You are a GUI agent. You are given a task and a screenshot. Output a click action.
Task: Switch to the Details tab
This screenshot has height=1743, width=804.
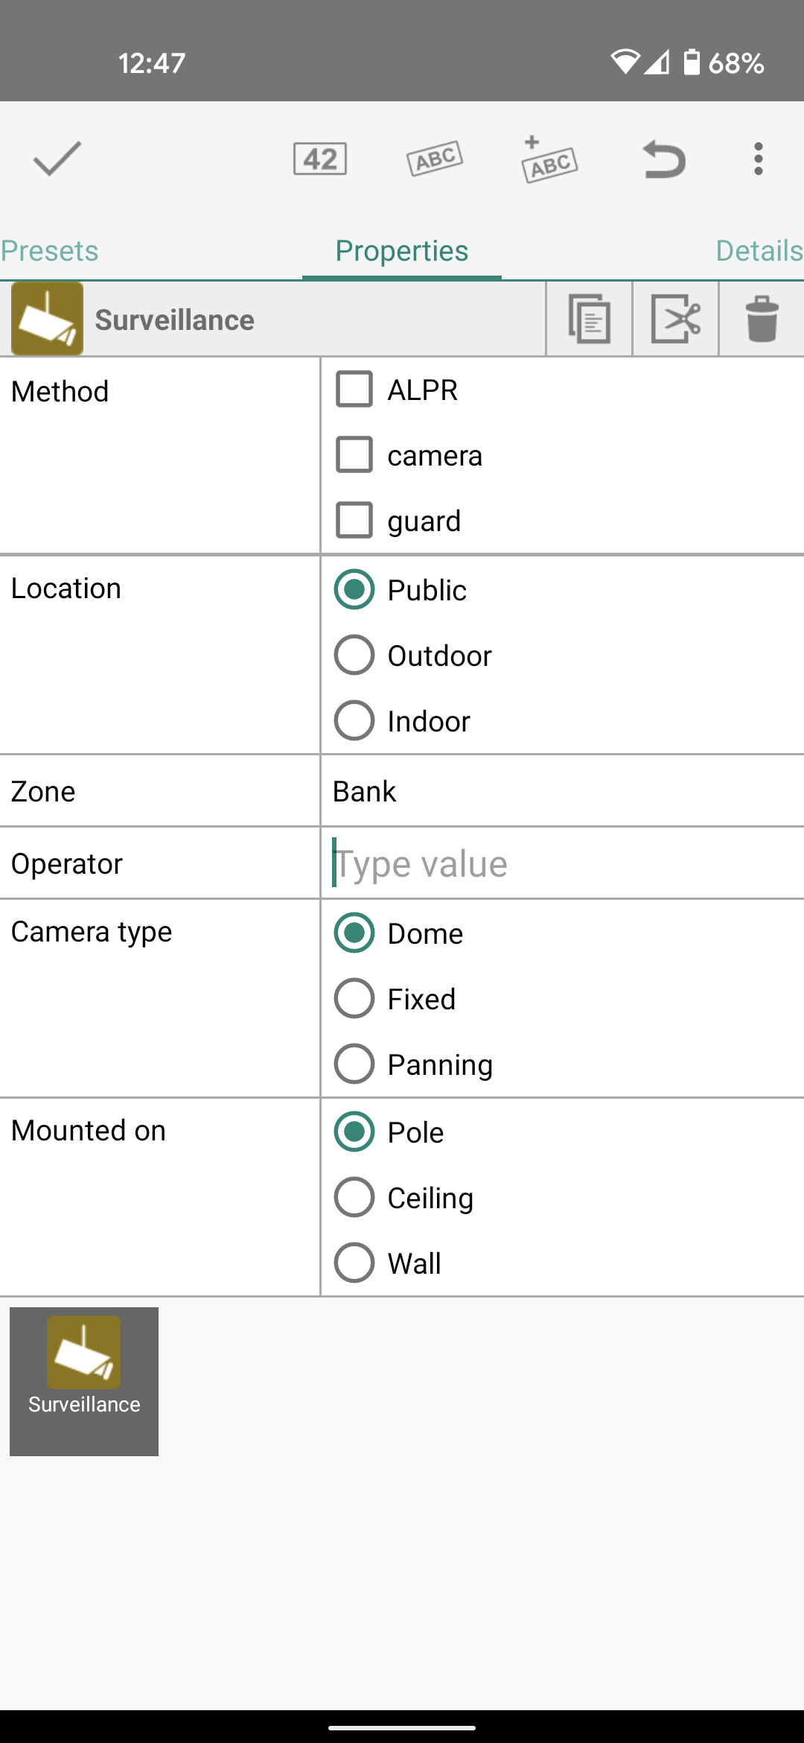[759, 251]
